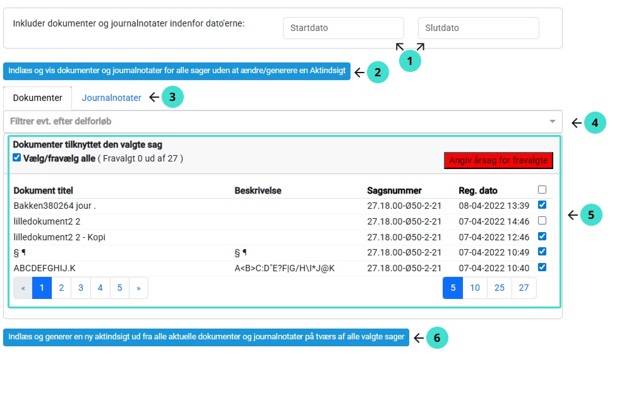Tick the header checkbox in the document table
Screen dimensions: 617x415
542,189
